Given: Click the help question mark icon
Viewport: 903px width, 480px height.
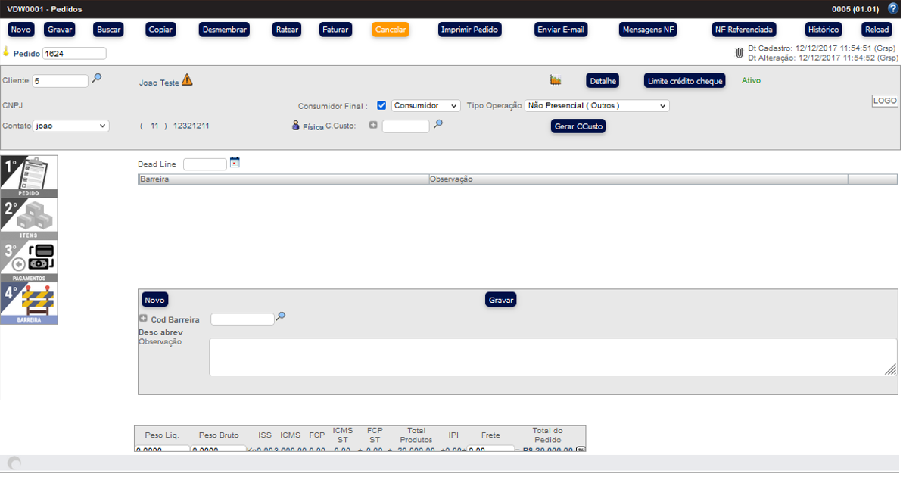Looking at the screenshot, I should point(892,9).
